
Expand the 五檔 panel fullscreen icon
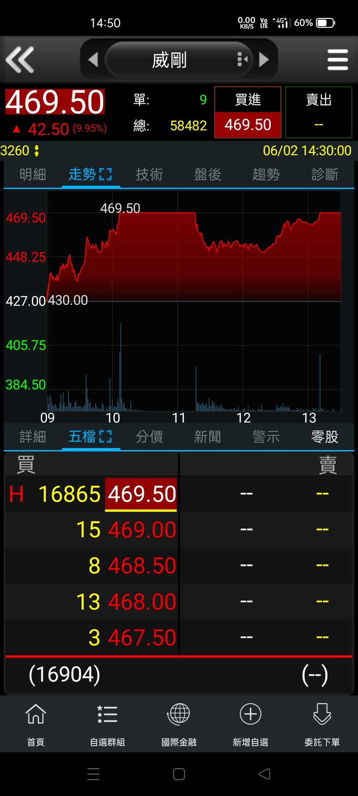coord(106,437)
